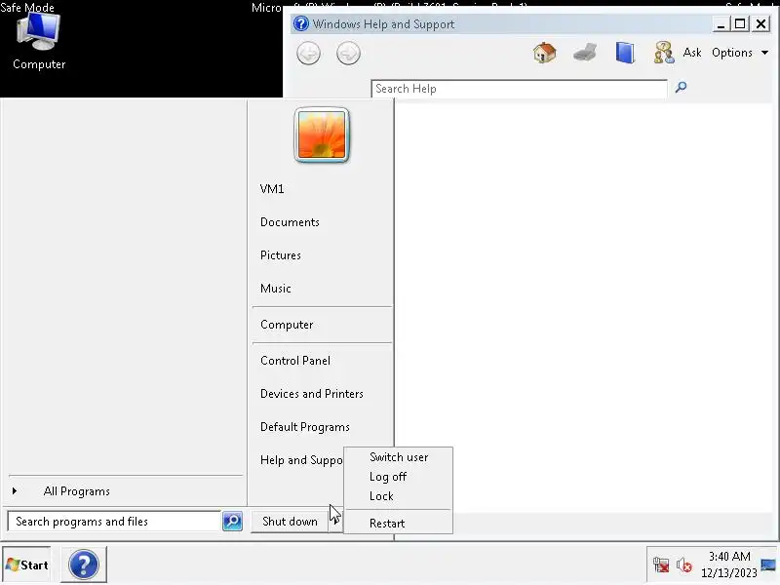Click the Search programs and files box
The height and width of the screenshot is (585, 780).
coord(114,522)
